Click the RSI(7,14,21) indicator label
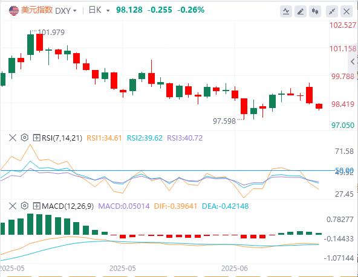This screenshot has height=277, width=358. click(x=62, y=138)
